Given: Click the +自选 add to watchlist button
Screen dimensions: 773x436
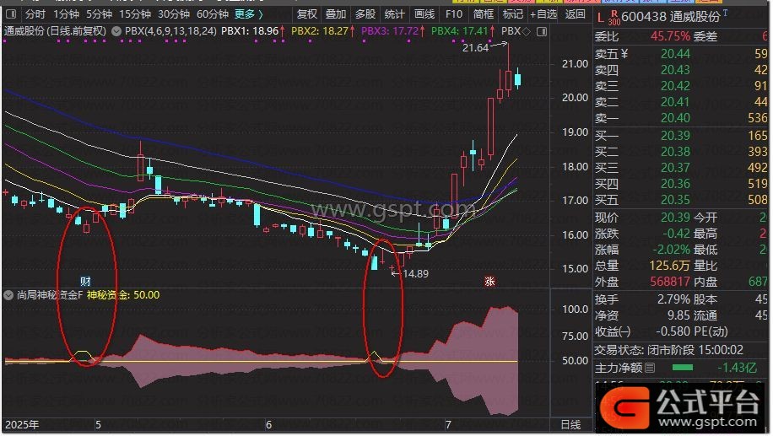Looking at the screenshot, I should (x=543, y=14).
